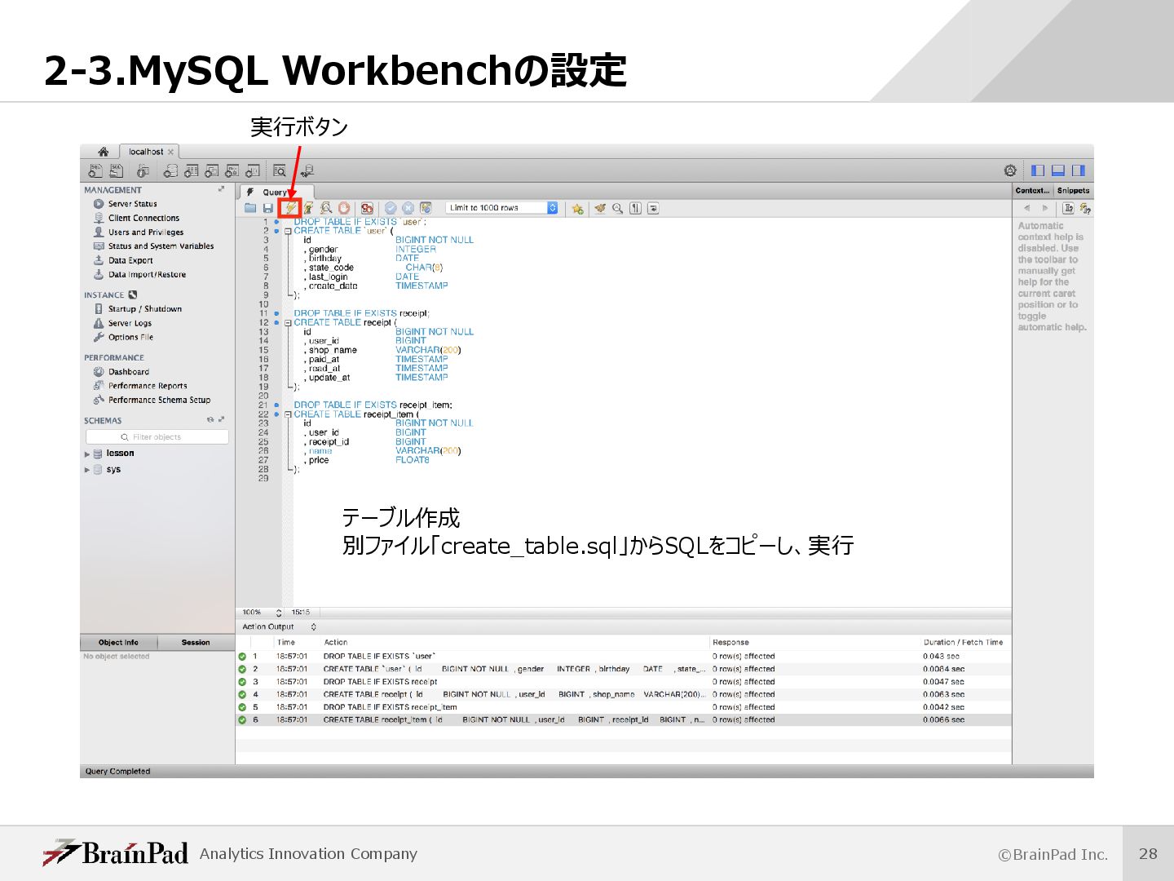Viewport: 1174px width, 881px height.
Task: Run EXPLAIN on the current statement icon
Action: point(326,208)
